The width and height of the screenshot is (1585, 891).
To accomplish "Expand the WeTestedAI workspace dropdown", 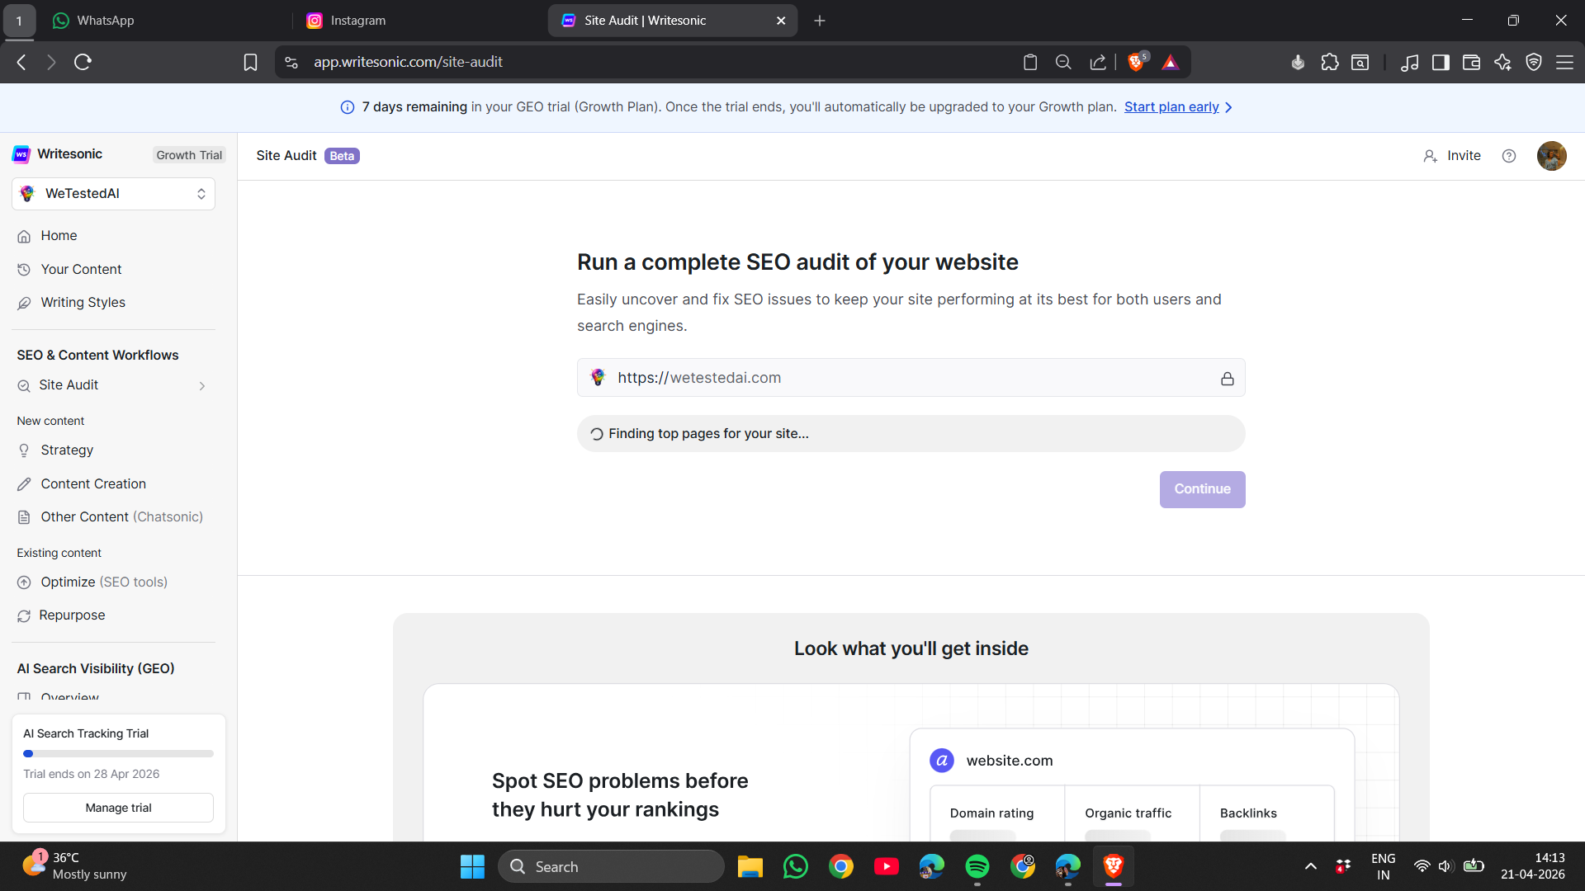I will click(113, 194).
